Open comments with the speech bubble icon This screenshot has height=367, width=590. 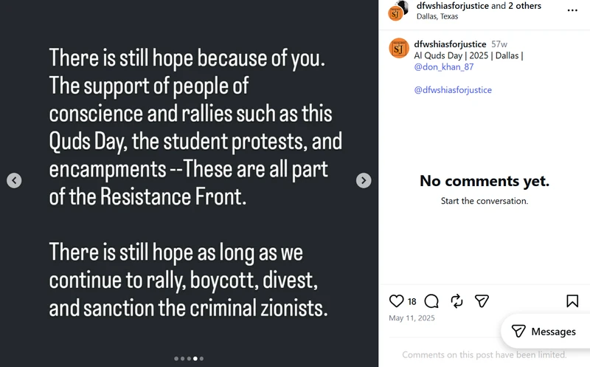point(431,301)
